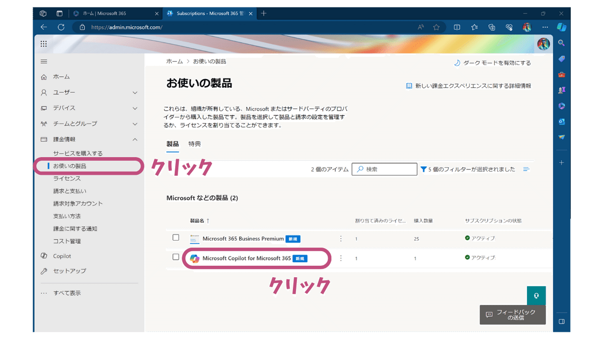Open 請求と支払い in navigation
Viewport: 604px width, 339px height.
point(69,191)
